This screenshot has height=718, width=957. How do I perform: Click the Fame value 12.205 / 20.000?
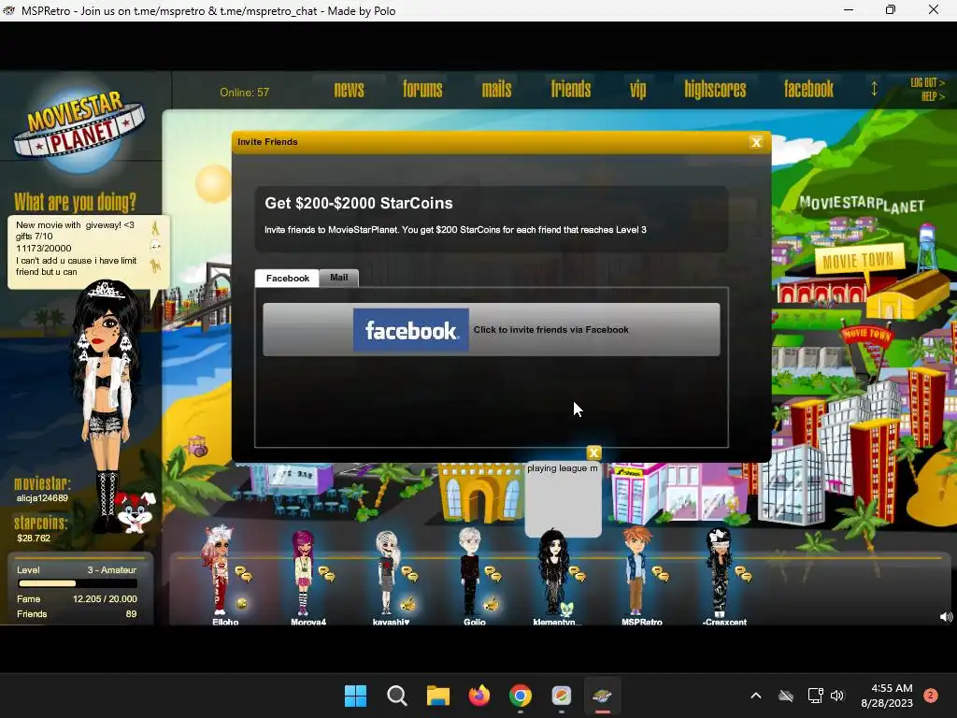pos(105,599)
